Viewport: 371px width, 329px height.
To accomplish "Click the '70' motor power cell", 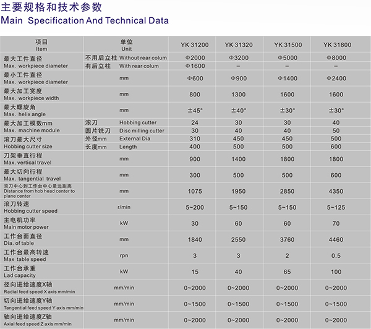I will (336, 223).
